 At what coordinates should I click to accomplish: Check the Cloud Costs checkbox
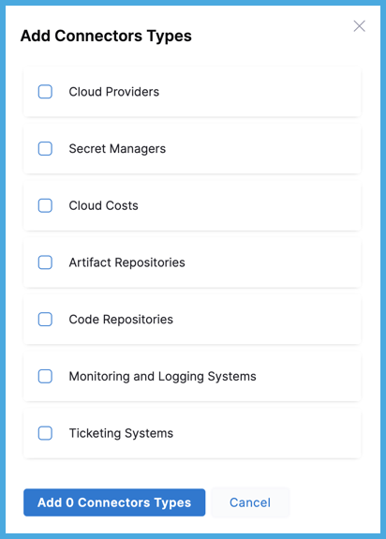click(x=45, y=205)
